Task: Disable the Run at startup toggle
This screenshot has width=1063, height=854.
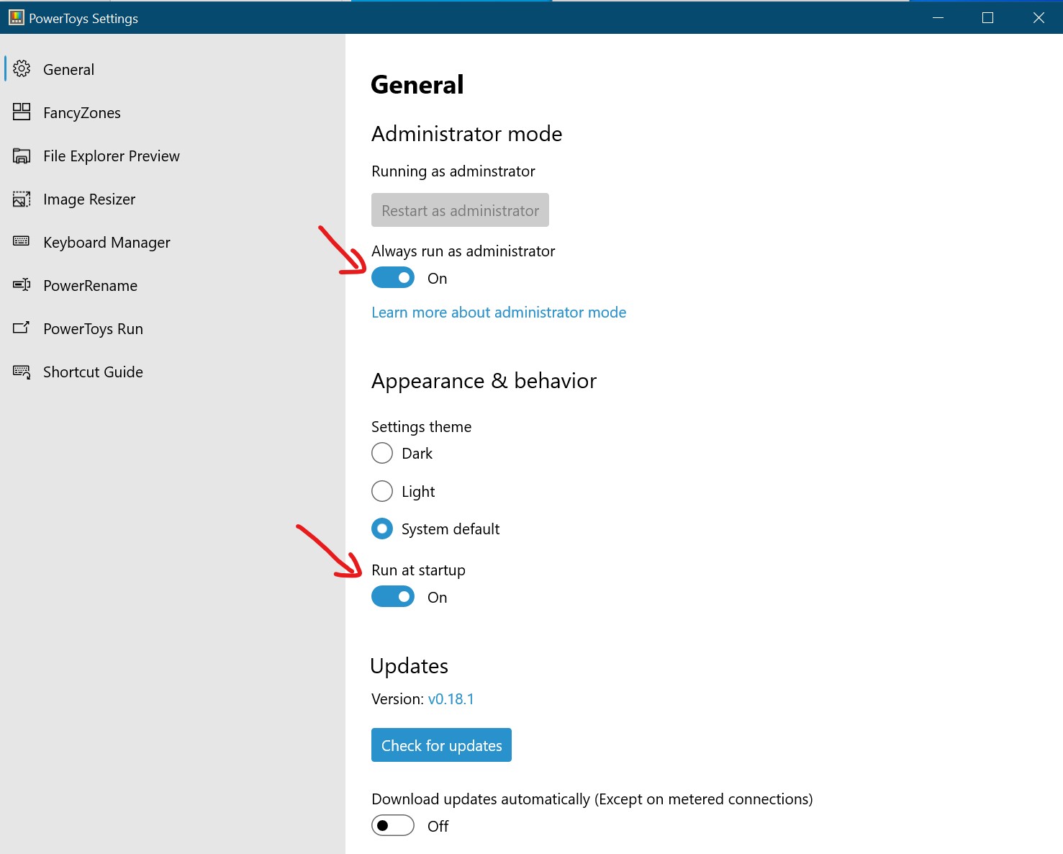Action: (x=393, y=597)
